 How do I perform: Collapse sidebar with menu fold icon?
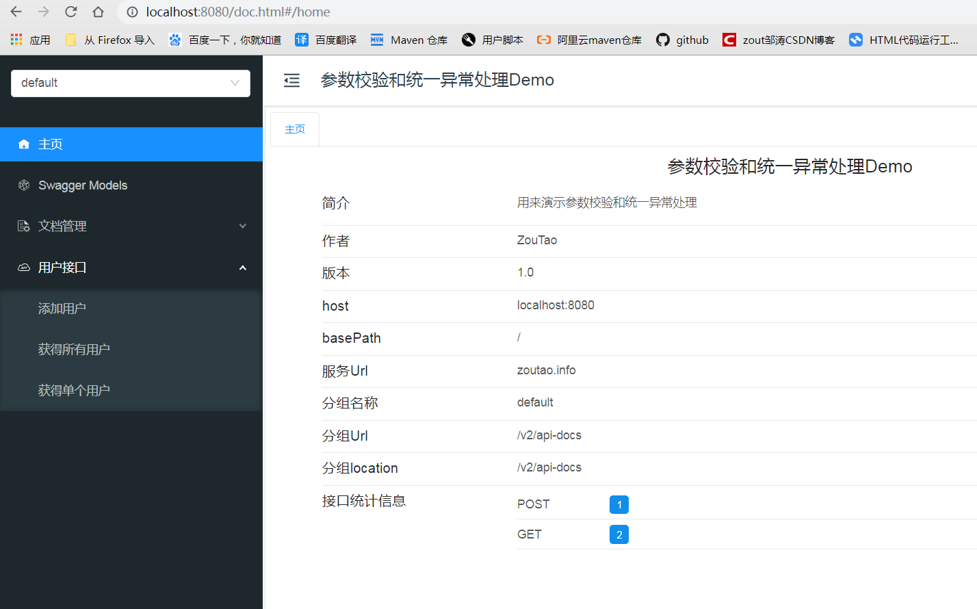pyautogui.click(x=292, y=81)
